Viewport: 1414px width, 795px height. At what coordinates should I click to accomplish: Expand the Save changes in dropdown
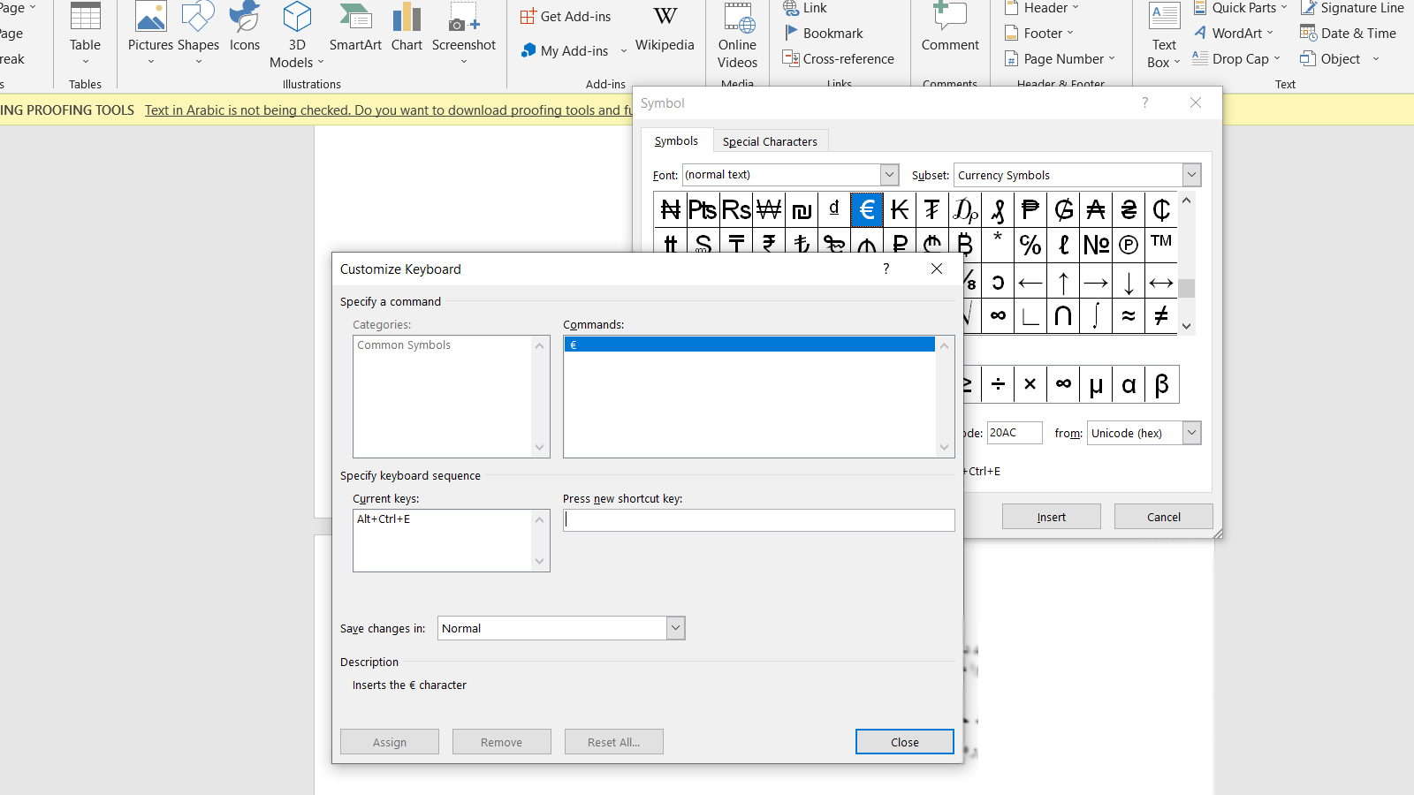(x=675, y=628)
